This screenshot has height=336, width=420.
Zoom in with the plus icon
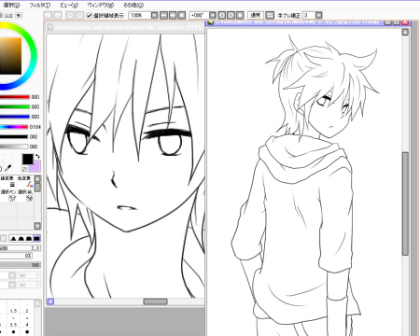pos(173,15)
